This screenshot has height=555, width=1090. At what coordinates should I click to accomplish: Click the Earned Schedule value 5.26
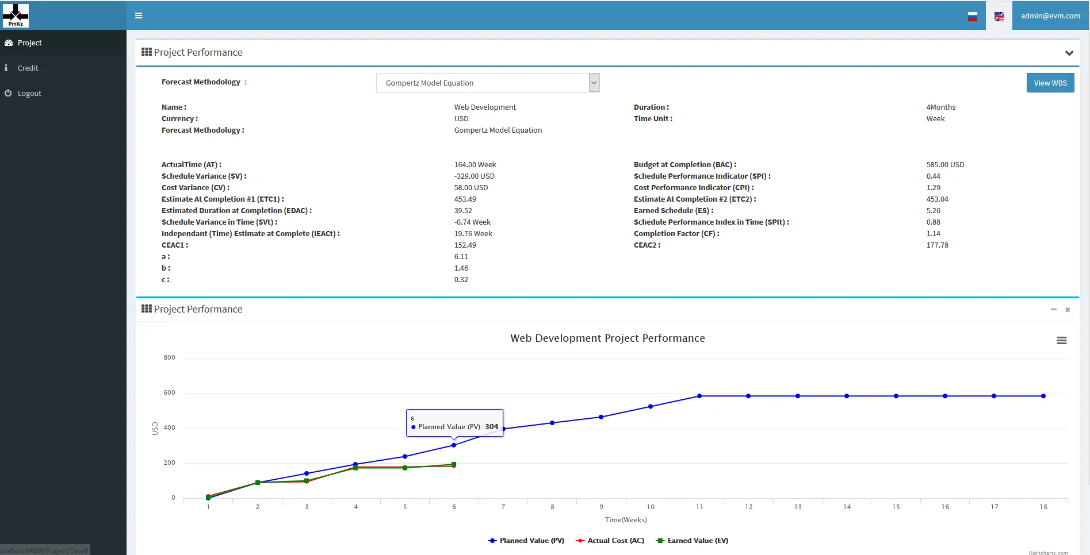pyautogui.click(x=933, y=211)
